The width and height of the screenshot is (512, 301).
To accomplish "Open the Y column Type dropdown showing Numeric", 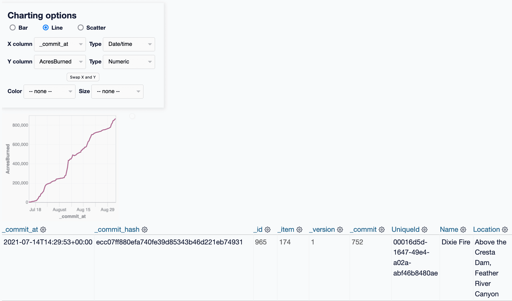I will point(129,62).
